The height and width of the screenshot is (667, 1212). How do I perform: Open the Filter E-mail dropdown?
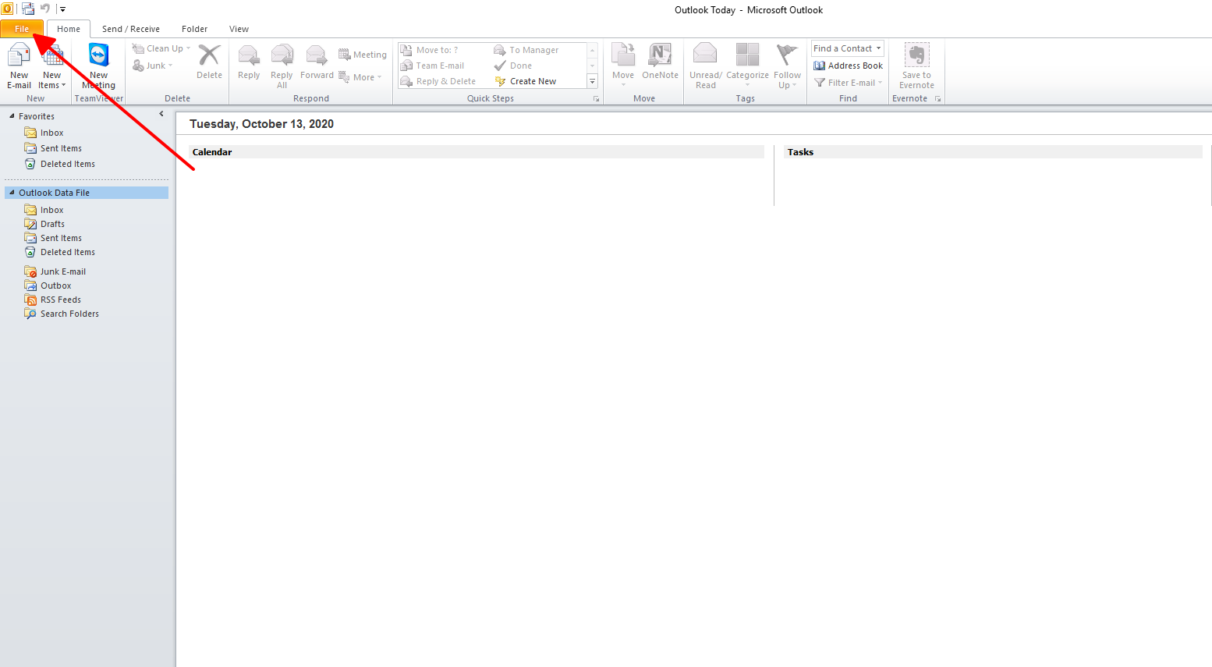point(848,83)
